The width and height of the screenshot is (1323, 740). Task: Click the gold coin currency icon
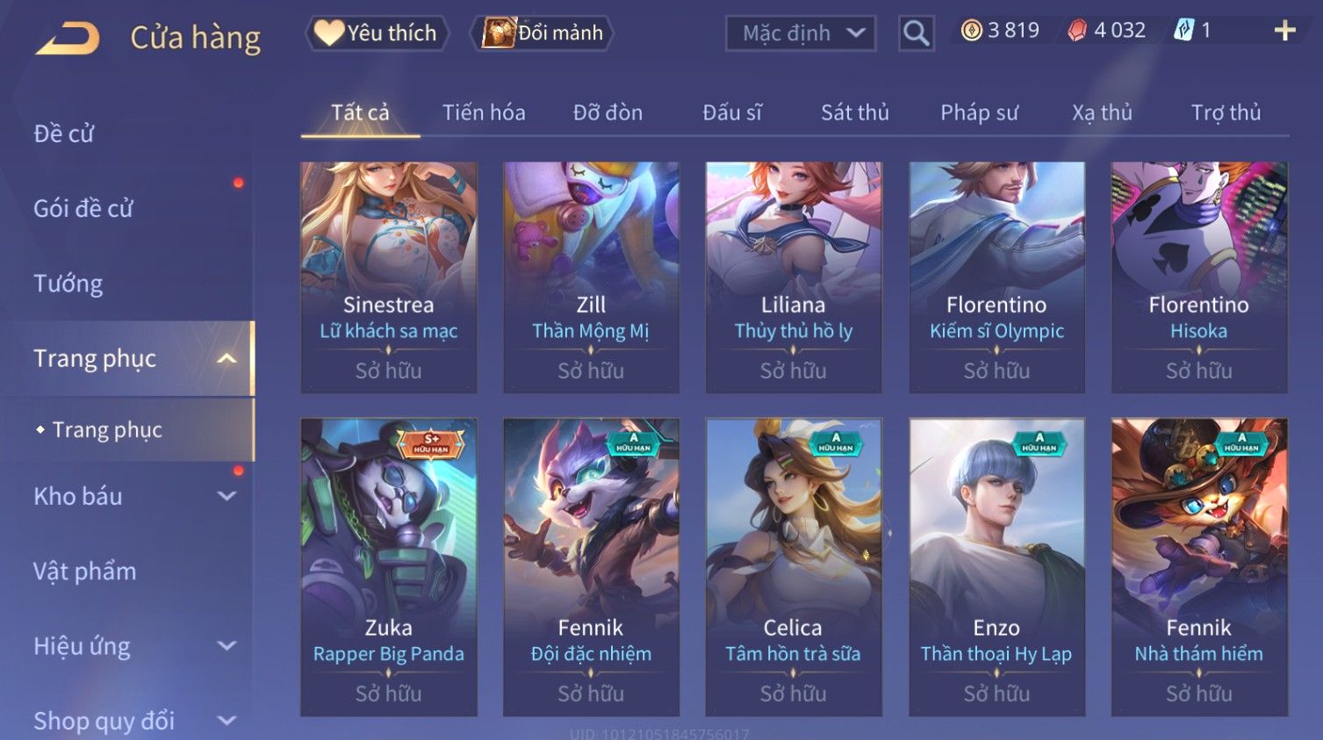tap(971, 31)
